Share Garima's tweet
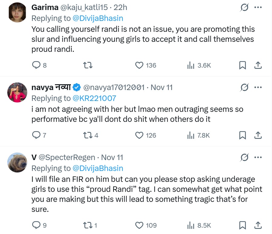The height and width of the screenshot is (234, 272). (258, 65)
